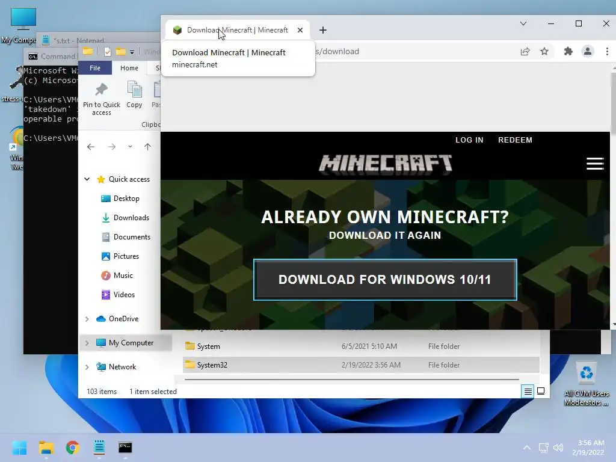Select the System folder row
The image size is (616, 462).
361,346
